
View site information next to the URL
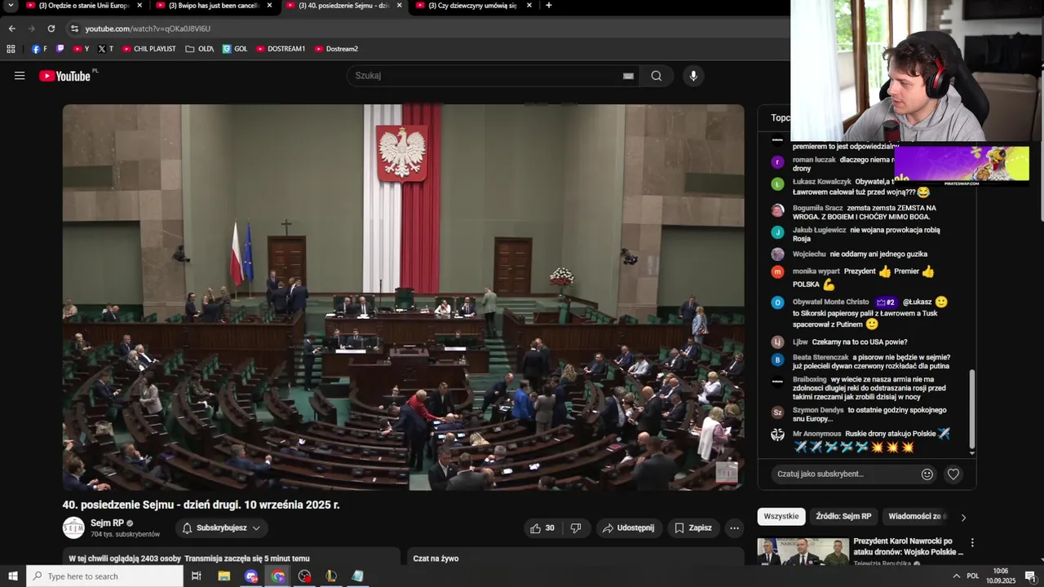(74, 29)
